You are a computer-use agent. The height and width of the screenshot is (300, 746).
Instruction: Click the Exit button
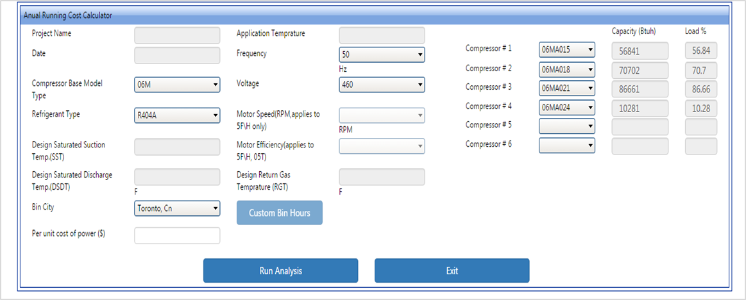452,271
